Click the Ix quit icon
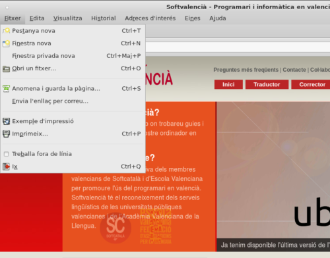Image resolution: width=330 pixels, height=258 pixels. coord(7,167)
